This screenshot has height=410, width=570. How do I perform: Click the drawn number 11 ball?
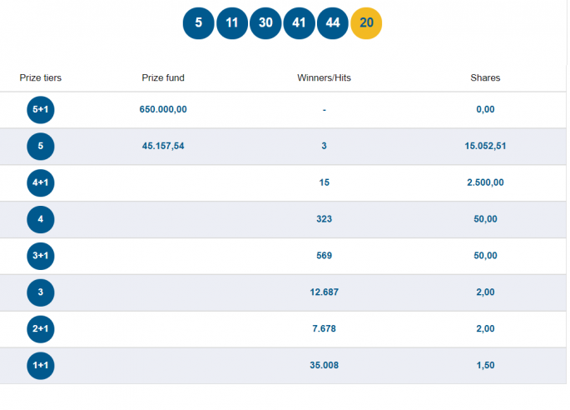[232, 22]
